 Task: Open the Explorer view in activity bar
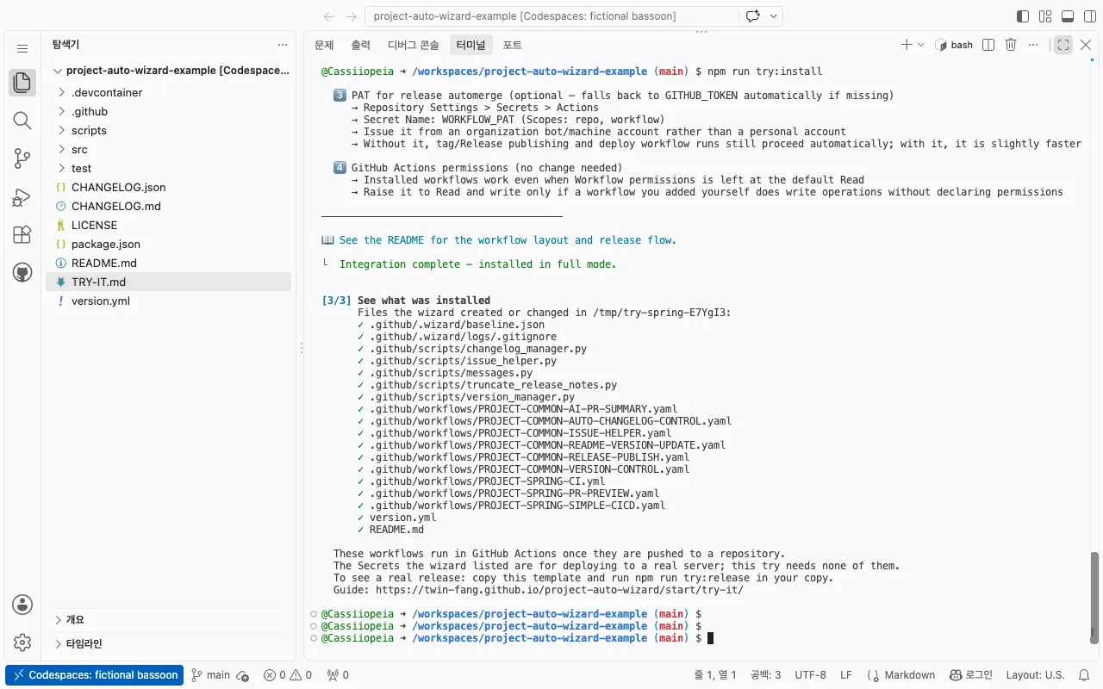coord(22,83)
